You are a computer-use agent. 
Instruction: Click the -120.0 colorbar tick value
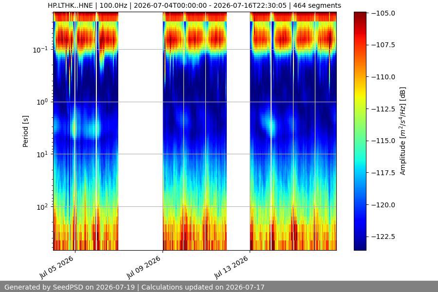coord(383,205)
